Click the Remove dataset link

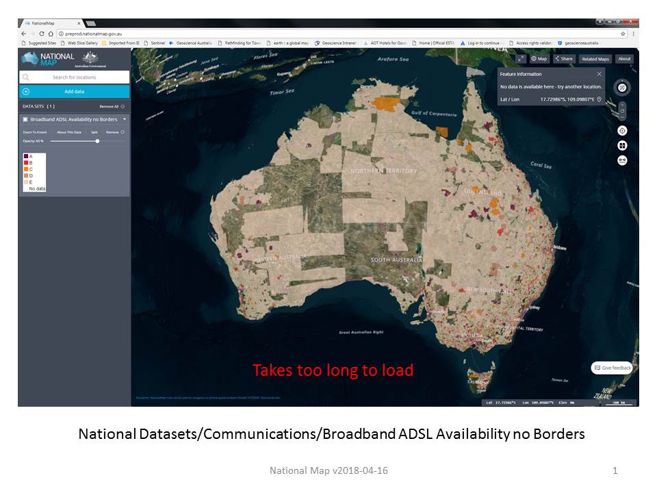(x=112, y=132)
